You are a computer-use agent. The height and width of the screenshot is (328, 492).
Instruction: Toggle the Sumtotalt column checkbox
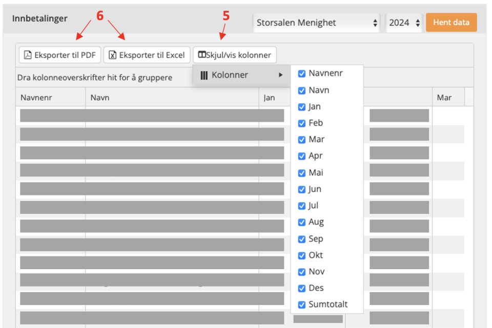[x=301, y=304]
